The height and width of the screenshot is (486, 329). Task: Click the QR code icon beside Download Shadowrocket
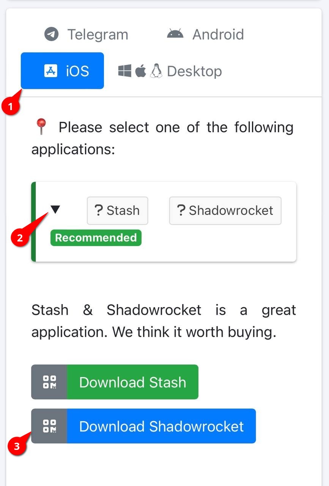click(x=49, y=426)
